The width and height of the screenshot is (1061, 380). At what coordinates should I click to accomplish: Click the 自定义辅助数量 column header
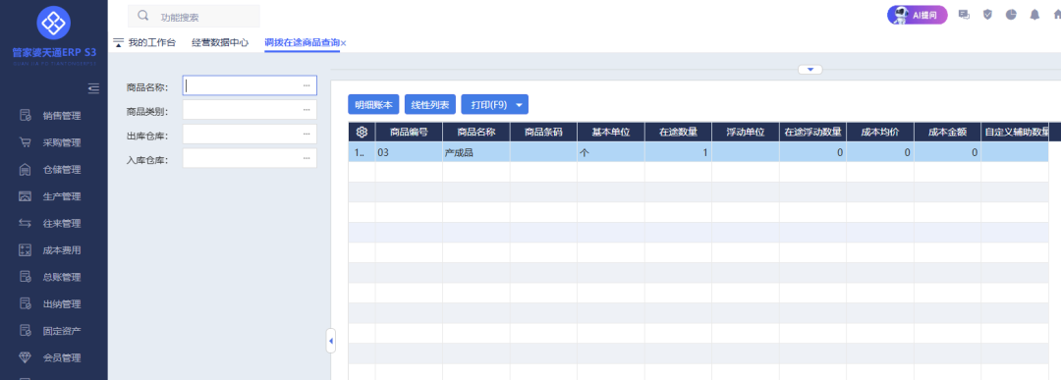coord(1015,132)
